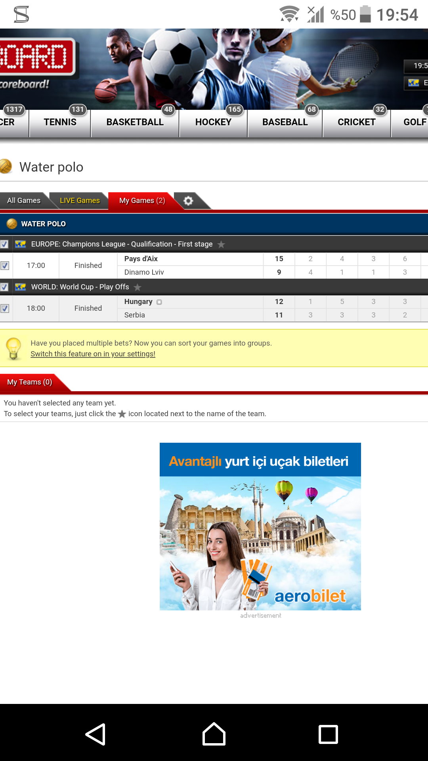Tap the Android home button
The width and height of the screenshot is (428, 761).
(x=214, y=734)
